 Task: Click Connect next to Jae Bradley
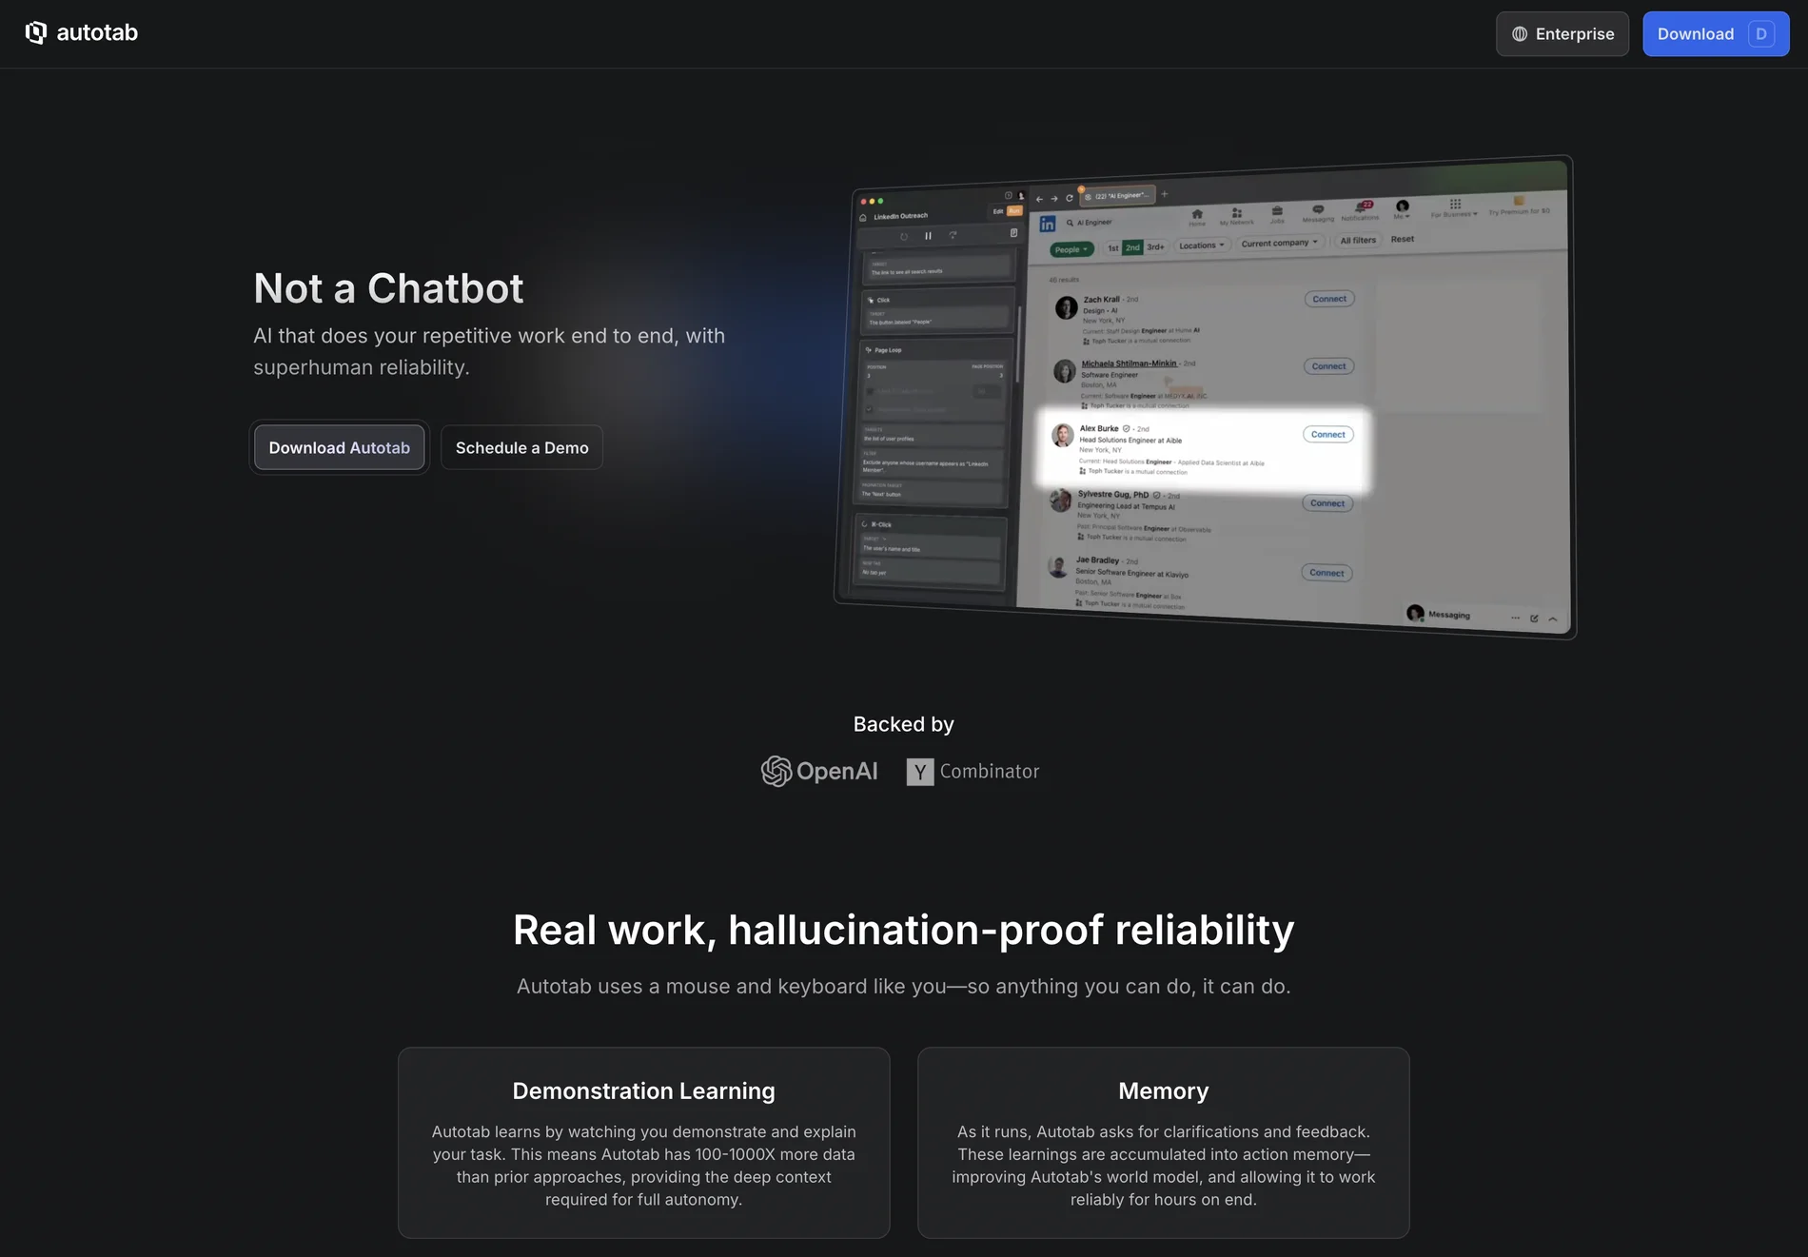pos(1327,573)
